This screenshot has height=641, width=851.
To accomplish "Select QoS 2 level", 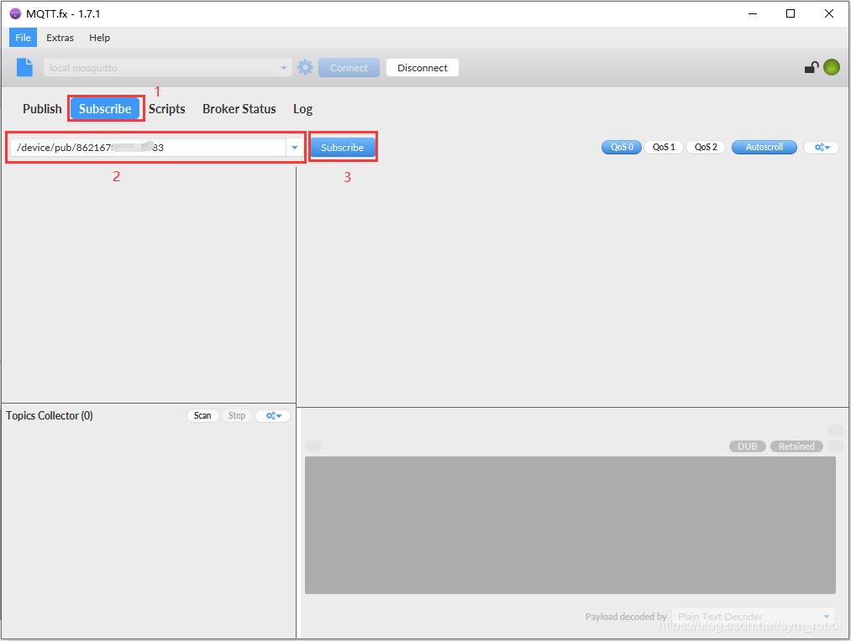I will point(706,147).
